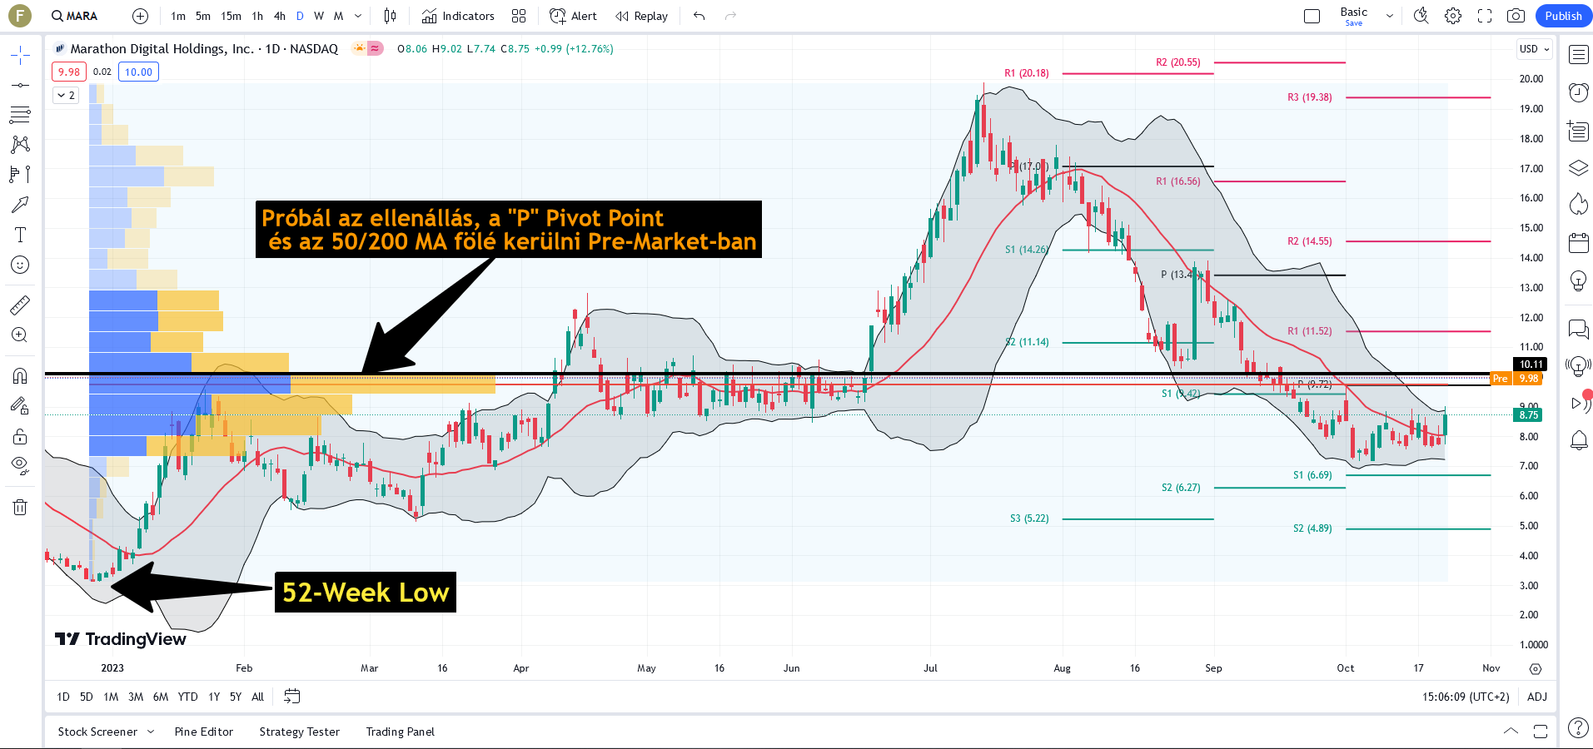Open chart settings gear icon
1593x749 pixels.
pyautogui.click(x=1453, y=16)
